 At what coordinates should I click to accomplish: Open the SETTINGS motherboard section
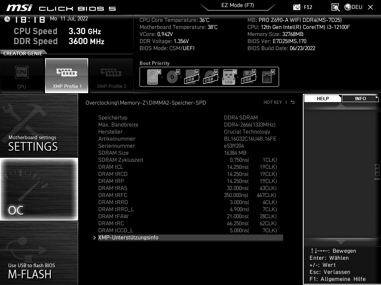(39, 125)
